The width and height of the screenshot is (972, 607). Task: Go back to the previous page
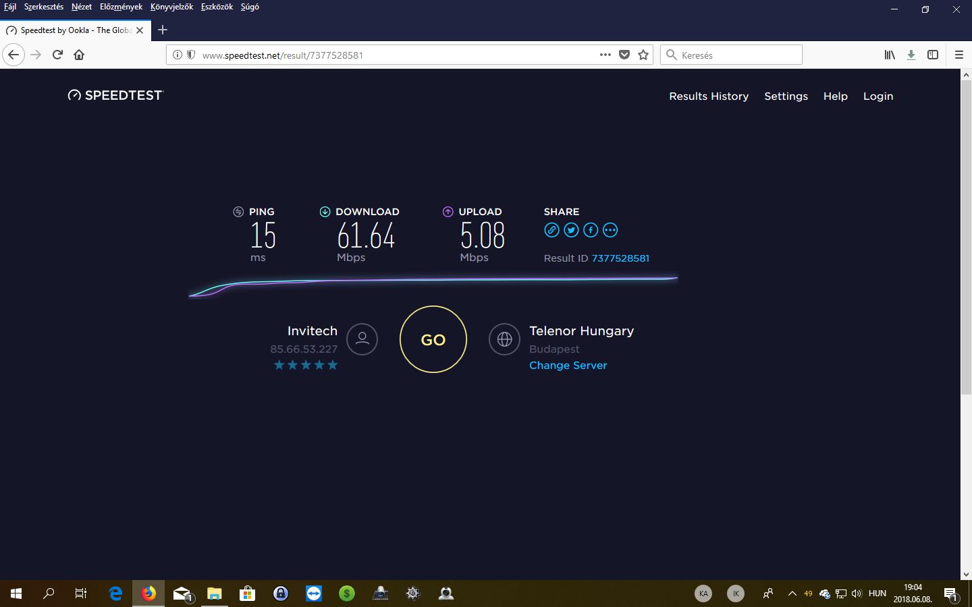point(13,55)
